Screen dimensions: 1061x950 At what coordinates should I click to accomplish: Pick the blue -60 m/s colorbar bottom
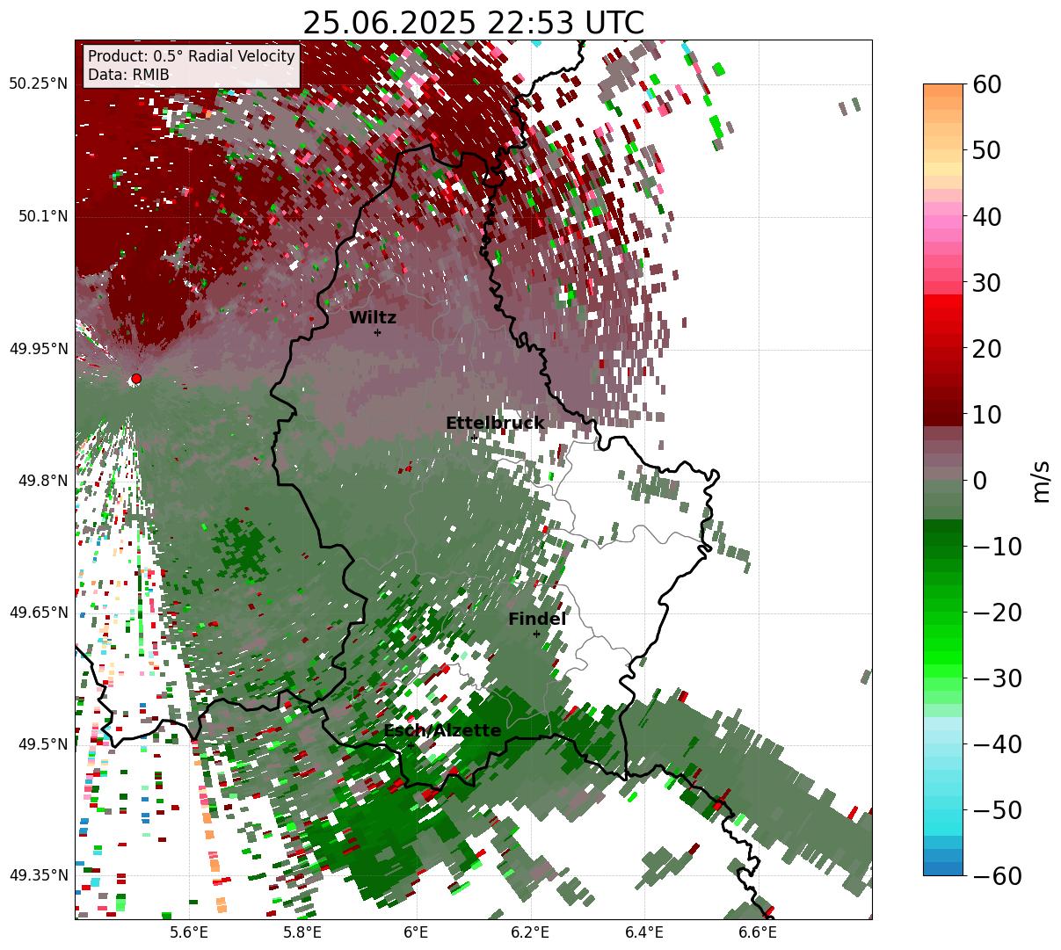(x=942, y=869)
